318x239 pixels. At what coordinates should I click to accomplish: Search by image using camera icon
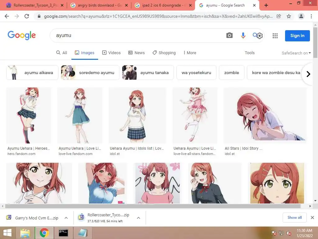(229, 35)
